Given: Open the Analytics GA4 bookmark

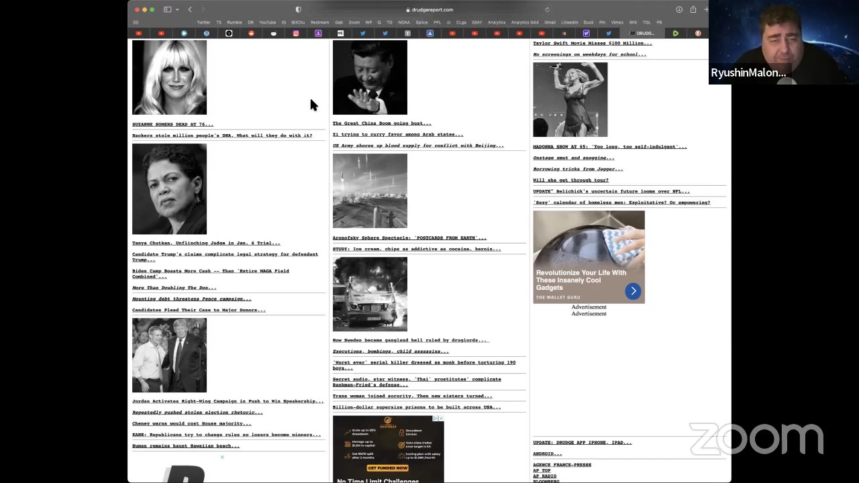Looking at the screenshot, I should pos(525,22).
